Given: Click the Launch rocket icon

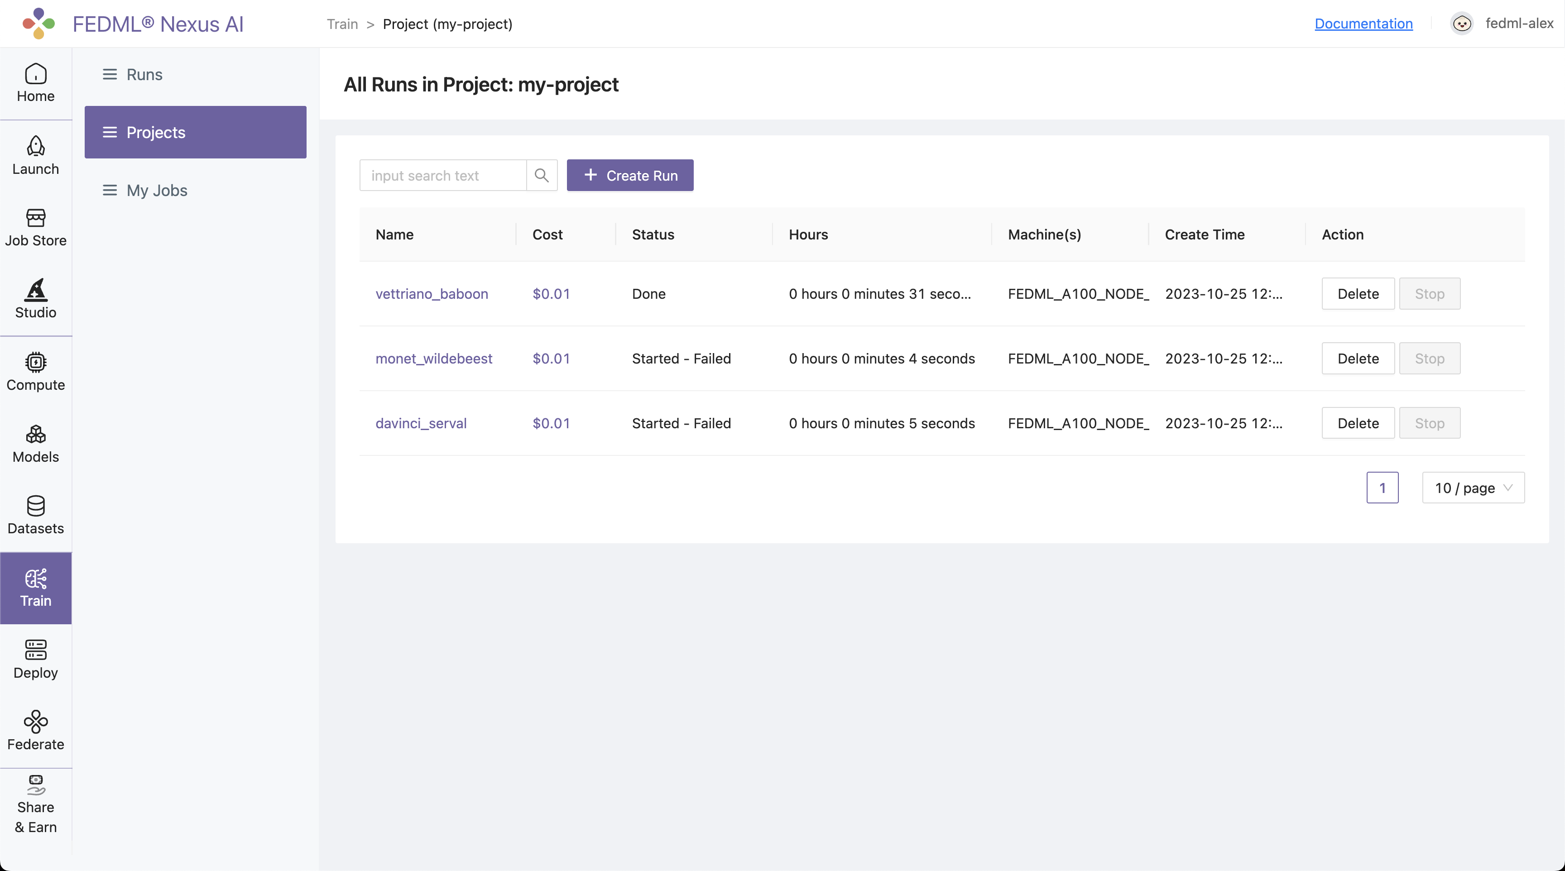Looking at the screenshot, I should (35, 146).
